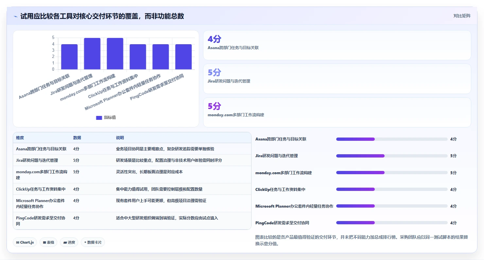Image resolution: width=484 pixels, height=260 pixels.
Task: Click the 表格 tag chip
Action: point(48,242)
